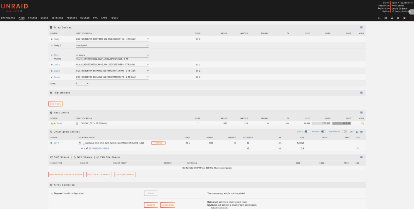
Task: Toggle the Array Devices section view icon
Action: [361, 27]
